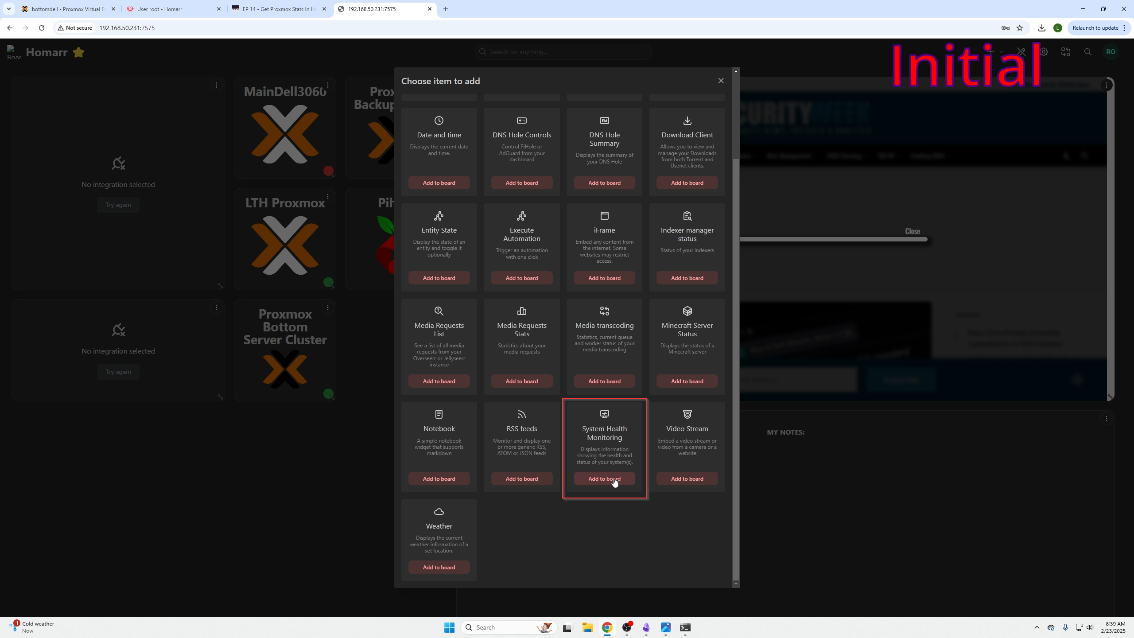
Task: Click the Date and time clock icon
Action: [439, 121]
